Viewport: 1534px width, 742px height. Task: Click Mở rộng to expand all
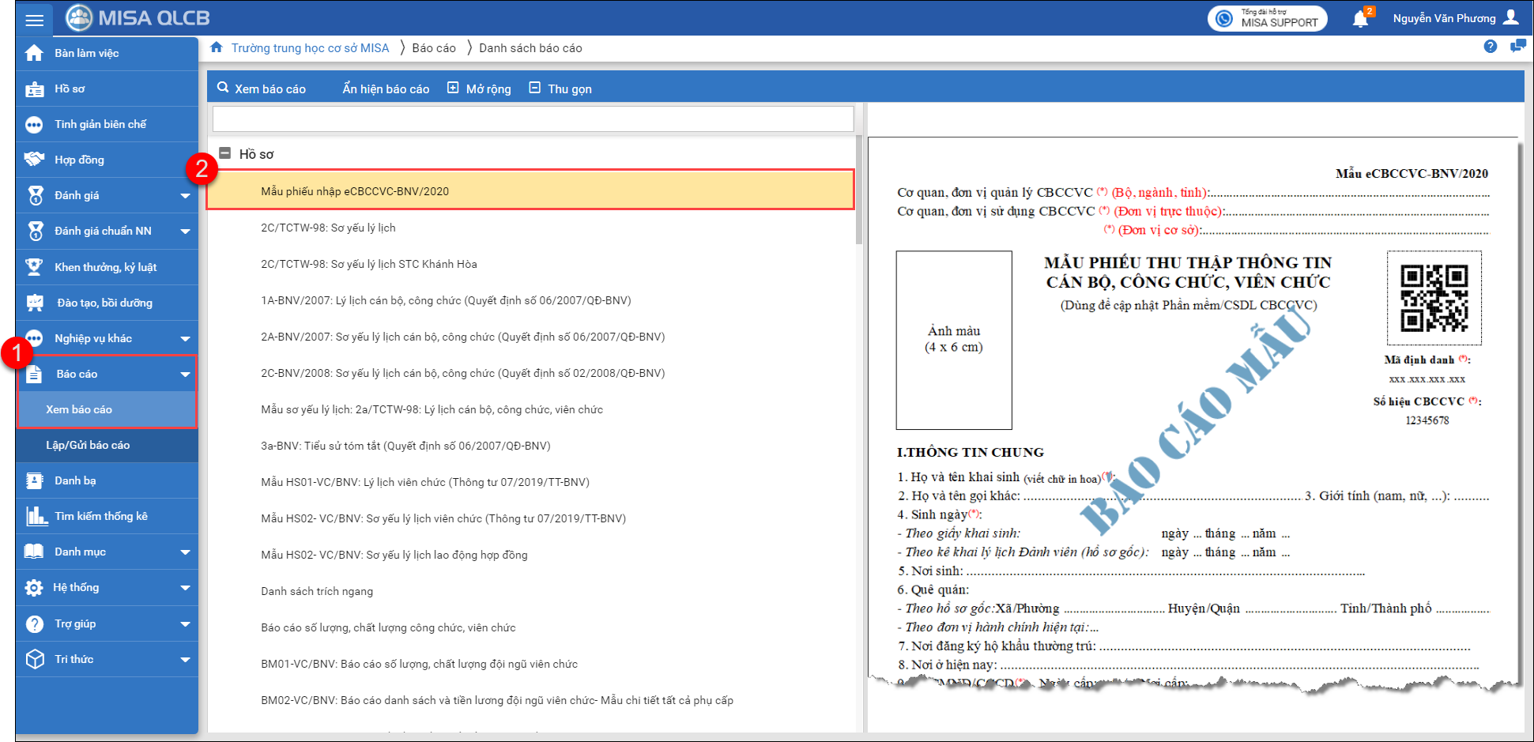480,89
